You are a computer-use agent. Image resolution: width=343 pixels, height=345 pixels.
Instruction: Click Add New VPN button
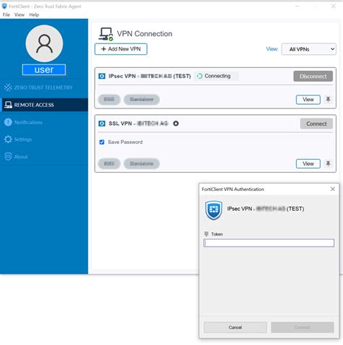click(121, 49)
